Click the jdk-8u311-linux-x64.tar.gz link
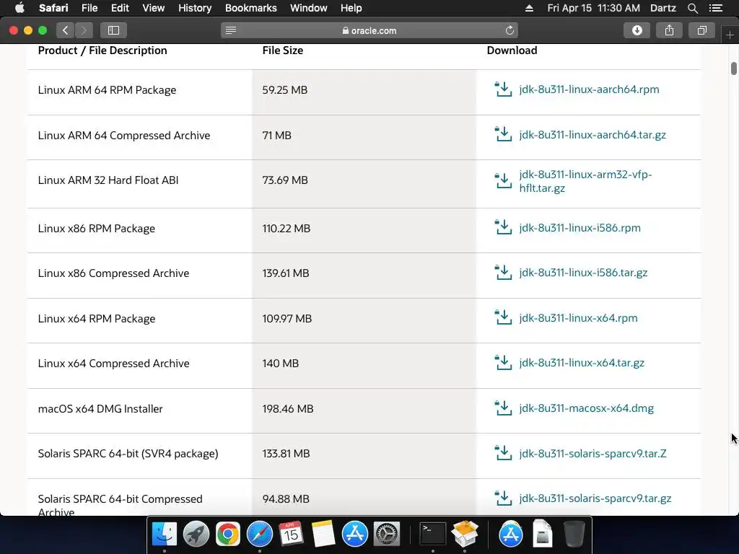 coord(582,363)
